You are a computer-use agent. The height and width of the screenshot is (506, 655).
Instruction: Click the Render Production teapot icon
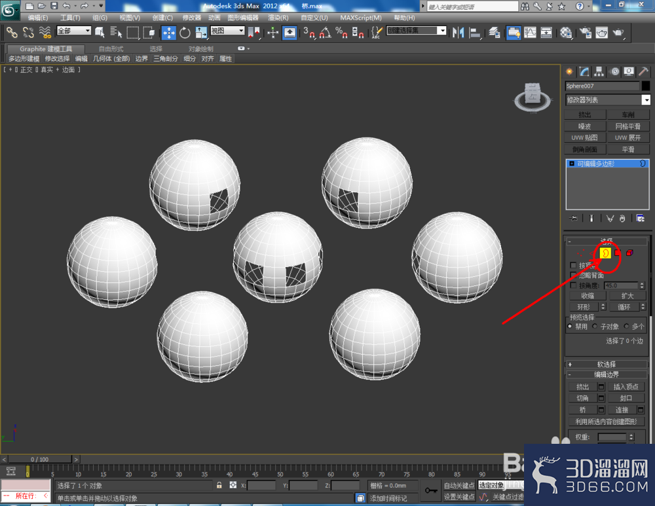pyautogui.click(x=618, y=33)
